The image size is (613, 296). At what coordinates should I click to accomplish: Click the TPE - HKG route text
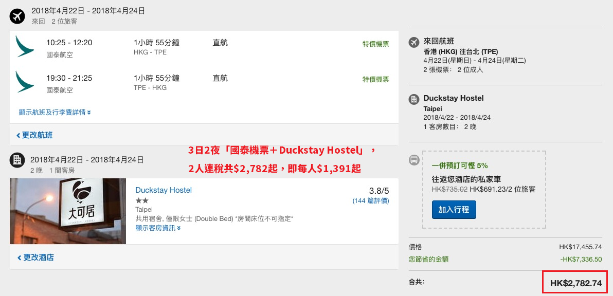coord(150,88)
